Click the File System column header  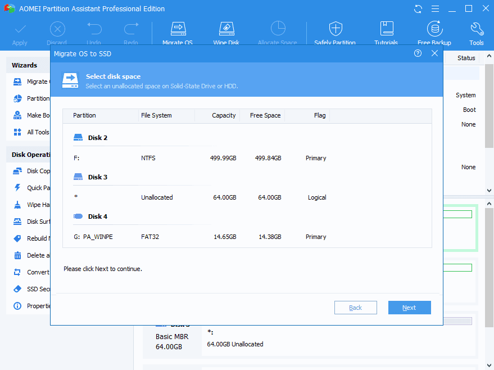[x=166, y=115]
